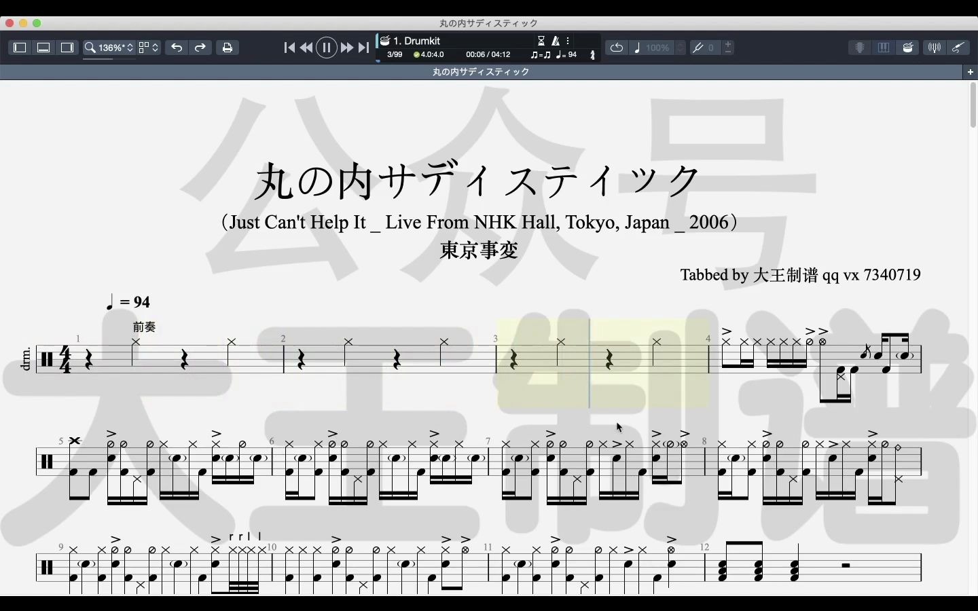Jump to the last bar
Screen dimensions: 978x611
[x=363, y=48]
